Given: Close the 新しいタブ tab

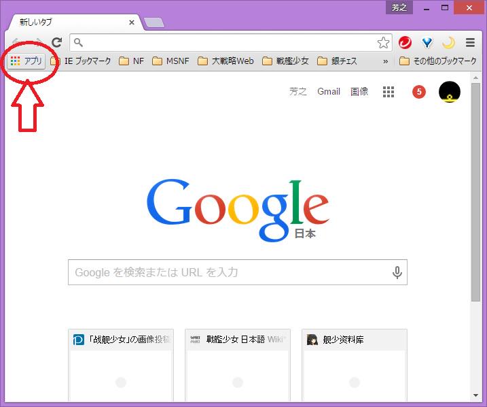Looking at the screenshot, I should click(132, 22).
